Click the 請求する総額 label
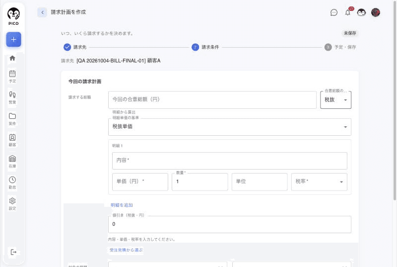 pos(79,97)
